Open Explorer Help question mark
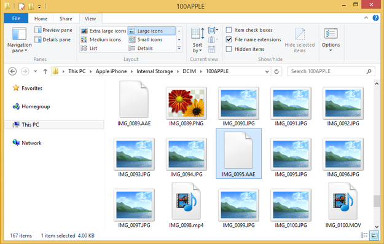Screen dimensions: 384x244 375,18
